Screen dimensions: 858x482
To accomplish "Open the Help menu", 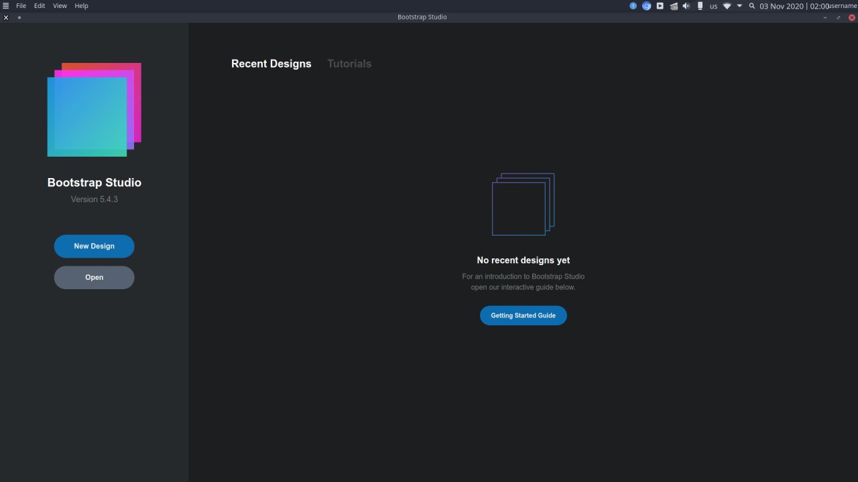I will tap(81, 5).
